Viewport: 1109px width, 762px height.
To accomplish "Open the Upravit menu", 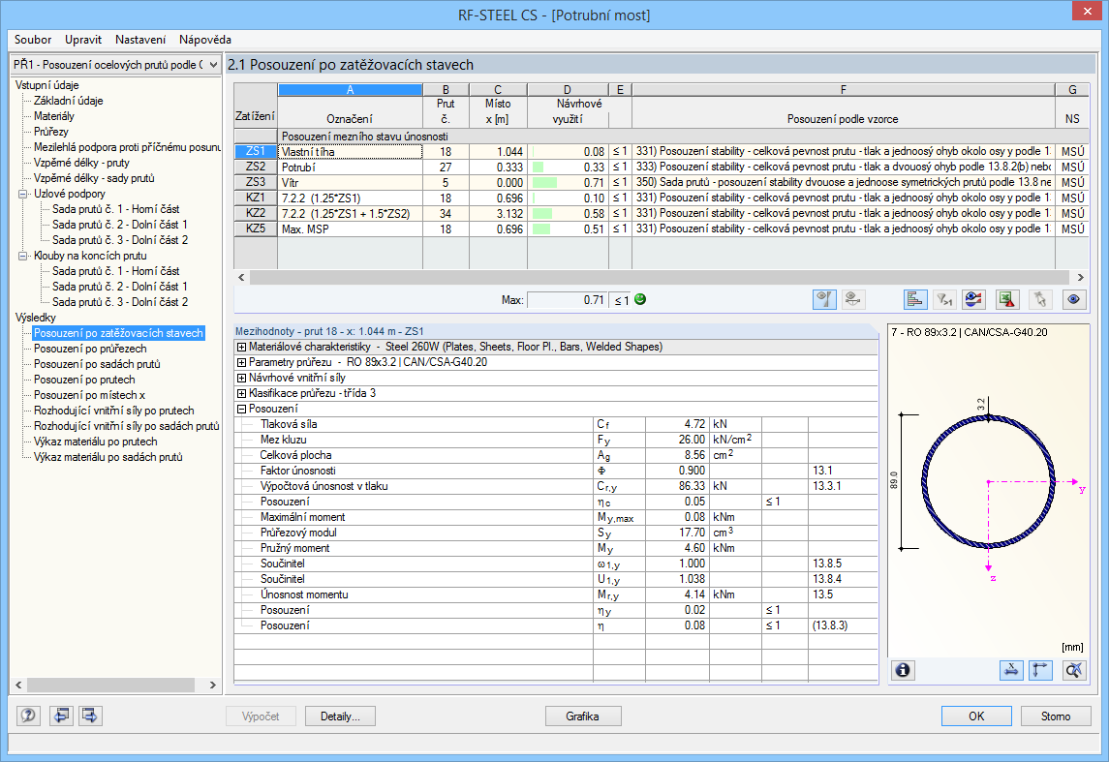I will coord(82,40).
